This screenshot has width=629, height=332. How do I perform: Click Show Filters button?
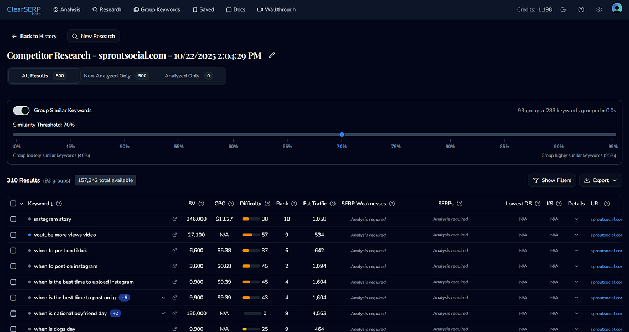(x=552, y=180)
